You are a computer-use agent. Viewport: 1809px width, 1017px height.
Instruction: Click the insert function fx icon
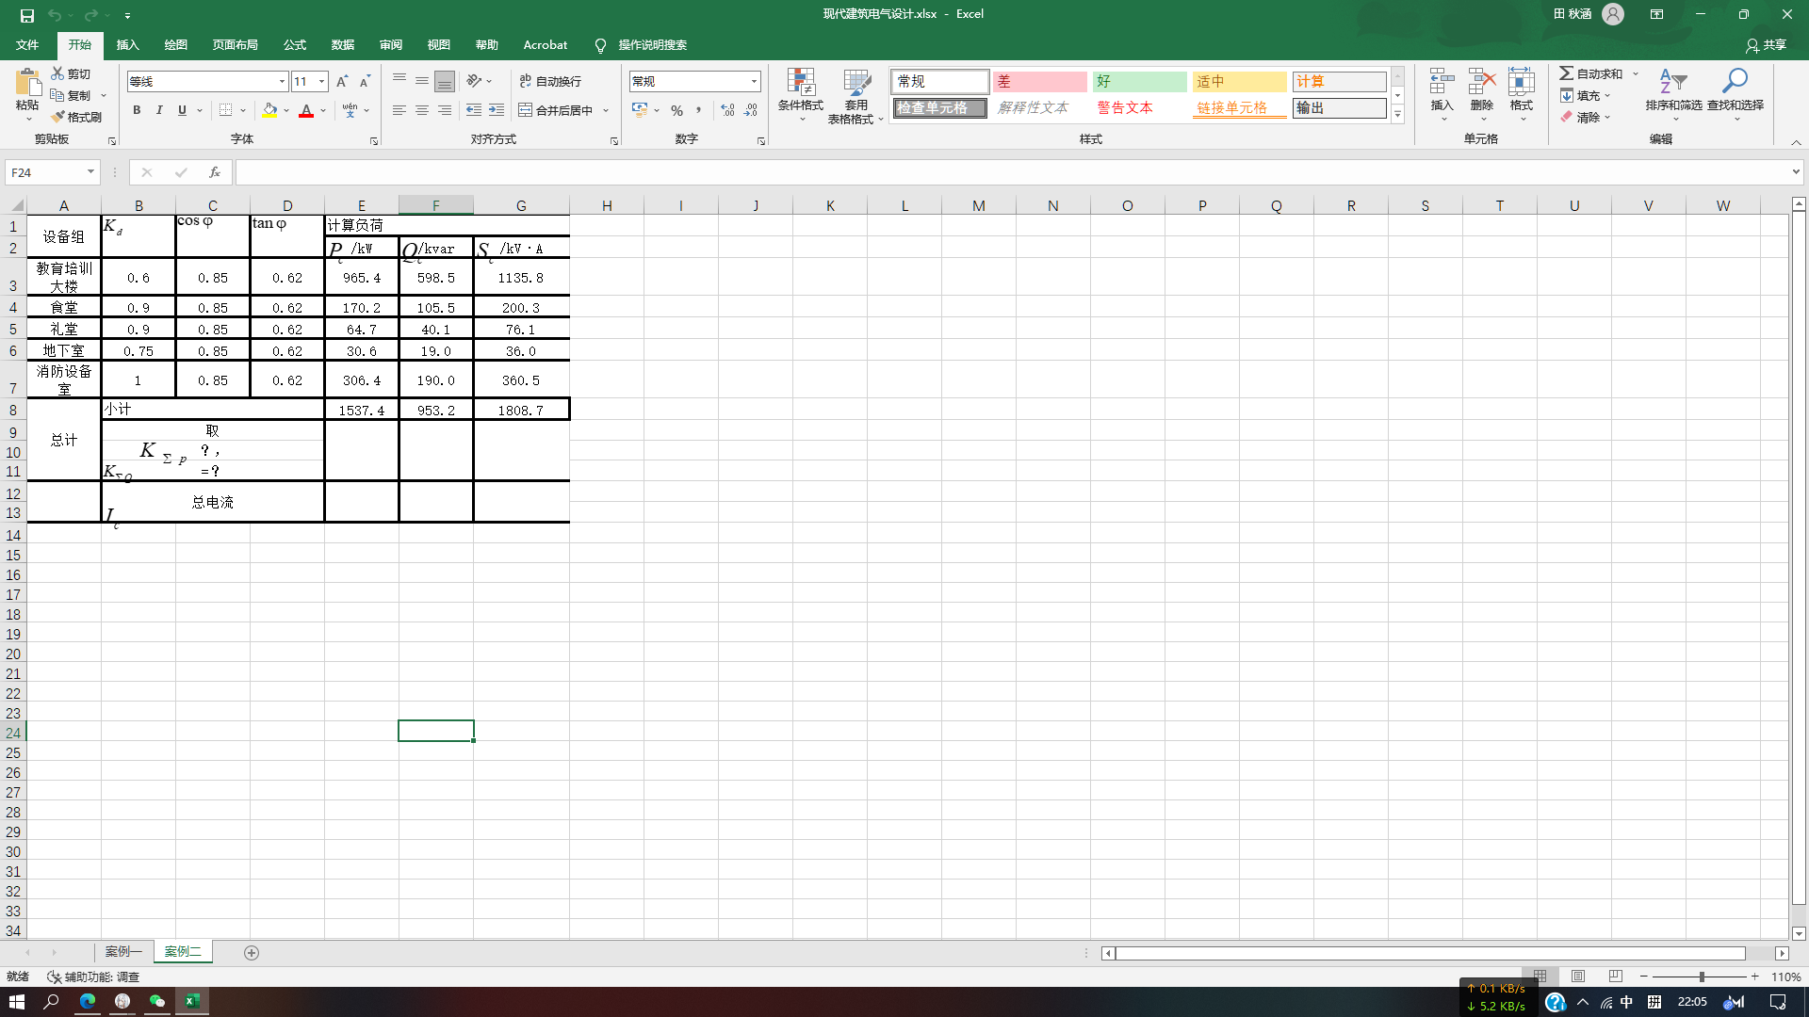(x=215, y=172)
